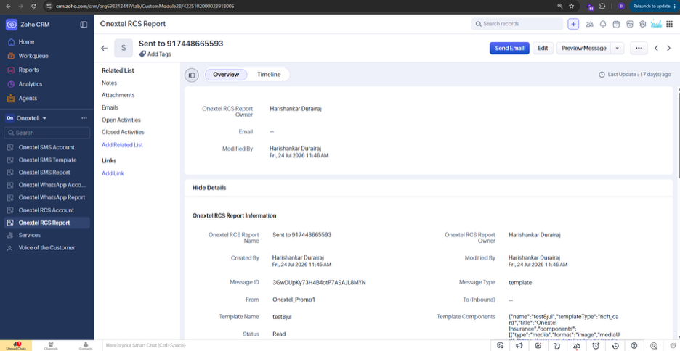Toggle the related list panel icon
Image resolution: width=680 pixels, height=351 pixels.
pyautogui.click(x=191, y=75)
